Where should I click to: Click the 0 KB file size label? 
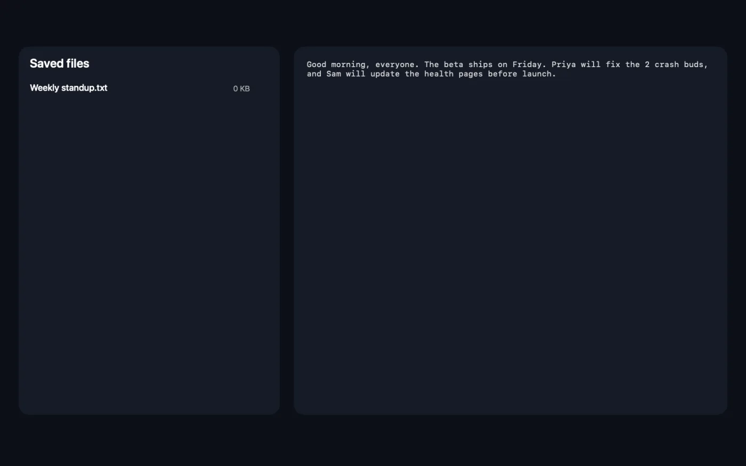pos(241,88)
